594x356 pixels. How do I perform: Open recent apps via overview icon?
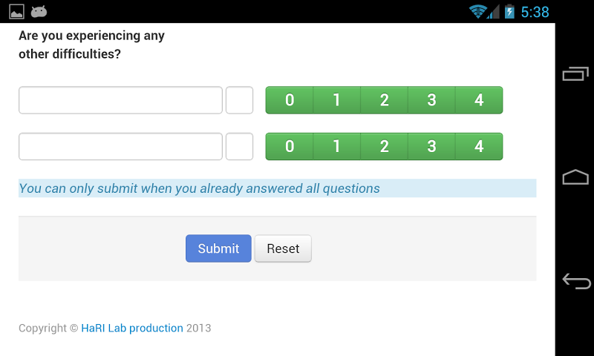pos(575,73)
